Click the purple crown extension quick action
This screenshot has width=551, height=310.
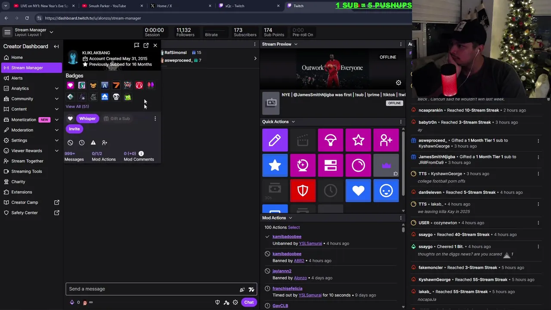click(x=386, y=165)
